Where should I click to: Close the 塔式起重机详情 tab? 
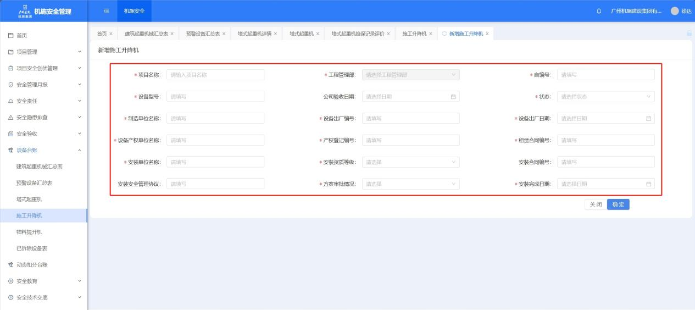(x=276, y=34)
